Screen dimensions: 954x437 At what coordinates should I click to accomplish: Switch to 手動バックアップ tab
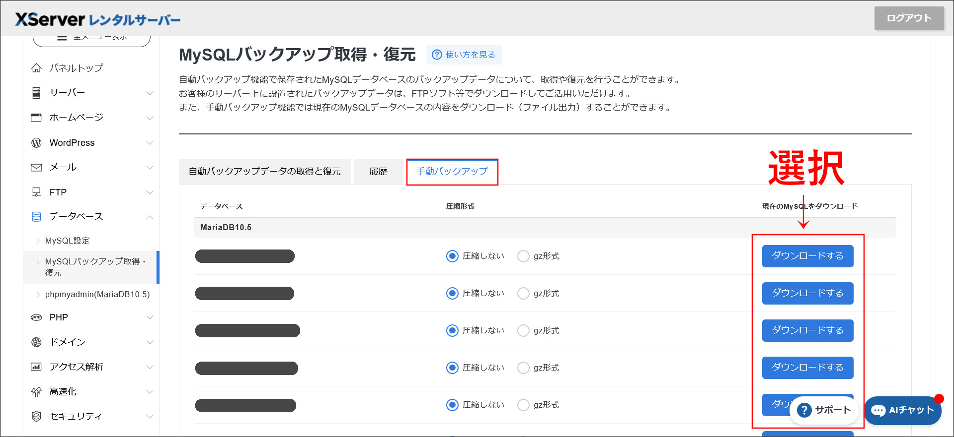coord(452,172)
